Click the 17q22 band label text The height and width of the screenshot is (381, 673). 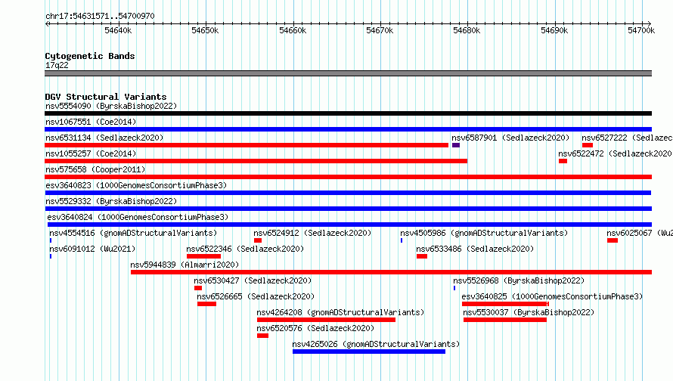57,65
